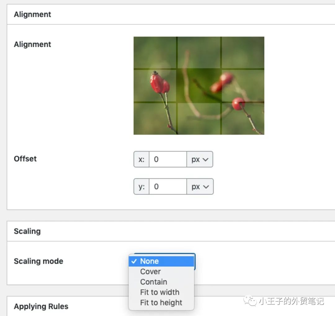Focus the y offset value field
This screenshot has width=335, height=316.
pos(168,186)
